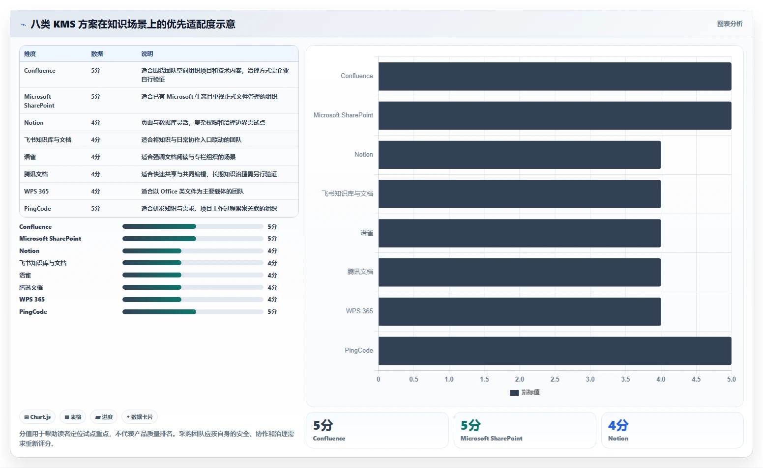The width and height of the screenshot is (763, 468).
Task: Click the Notion chart bar
Action: 519,155
